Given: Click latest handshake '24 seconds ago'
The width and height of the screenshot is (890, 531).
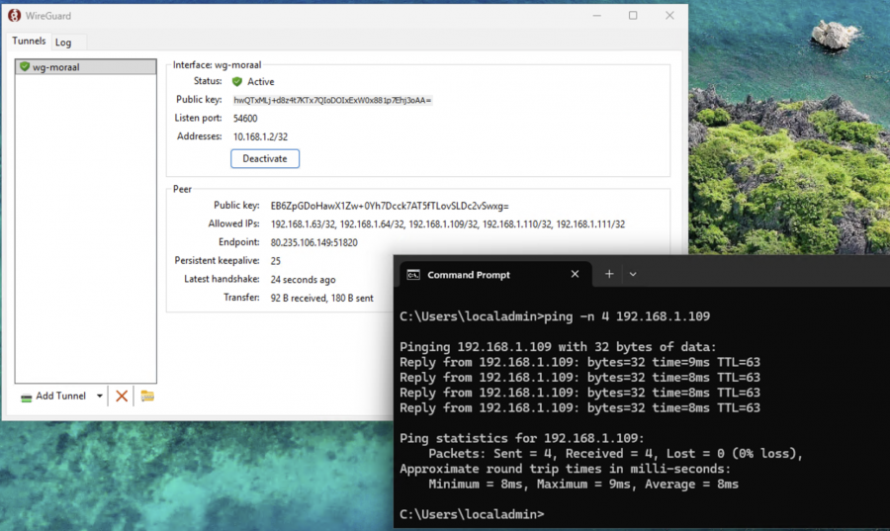Looking at the screenshot, I should [x=304, y=279].
